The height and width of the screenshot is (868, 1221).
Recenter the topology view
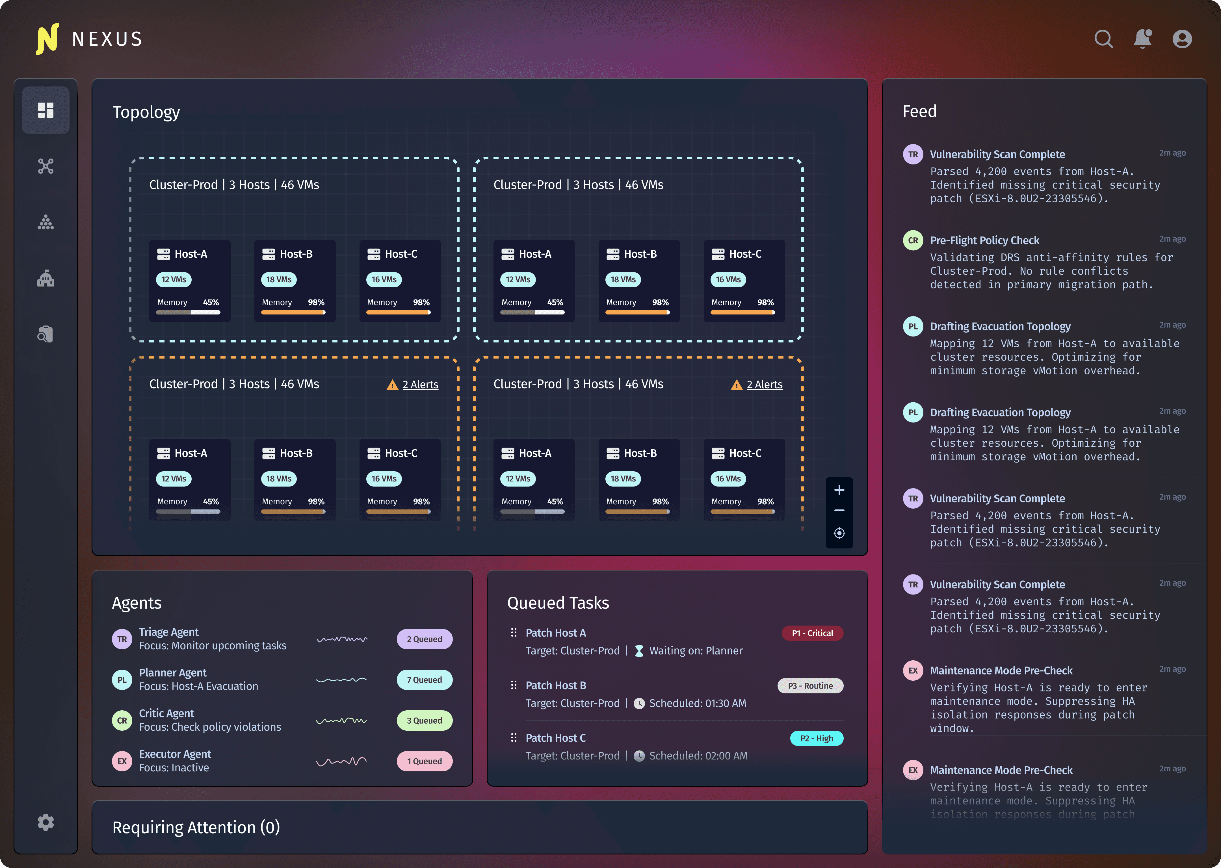pyautogui.click(x=839, y=533)
